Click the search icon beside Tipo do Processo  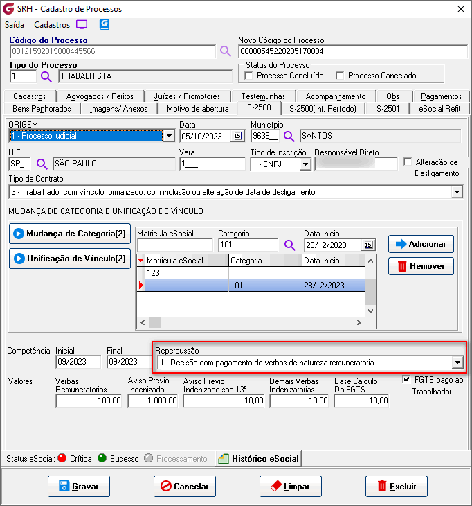pyautogui.click(x=46, y=77)
